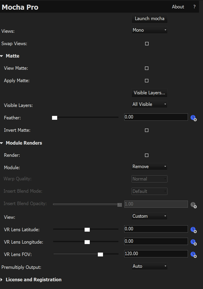Expand License and Registration section
This screenshot has width=203, height=289.
tap(1, 280)
